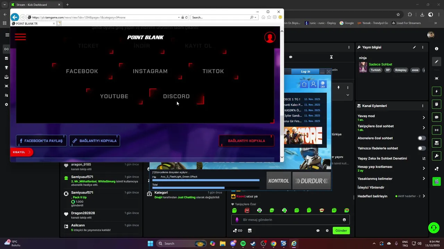The width and height of the screenshot is (444, 249).
Task: Open IE tools gear icon
Action: tap(274, 17)
